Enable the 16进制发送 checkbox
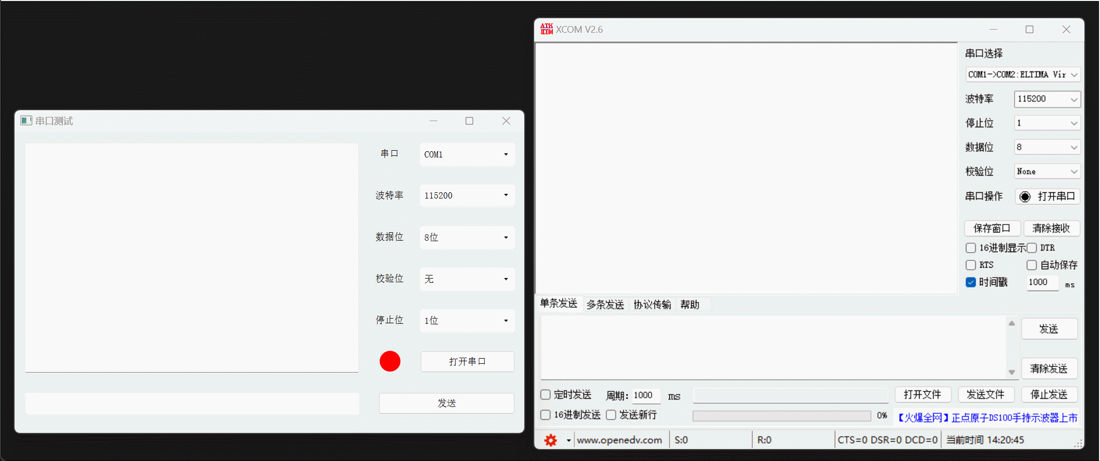Viewport: 1100px width, 461px height. (x=546, y=415)
